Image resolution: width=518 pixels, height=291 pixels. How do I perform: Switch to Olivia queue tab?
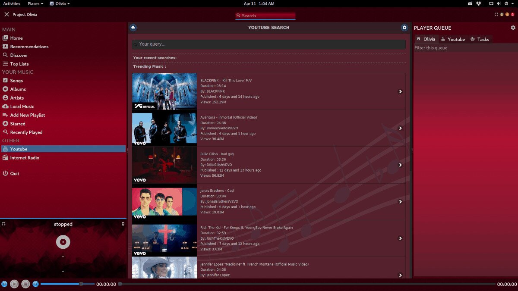tap(426, 39)
